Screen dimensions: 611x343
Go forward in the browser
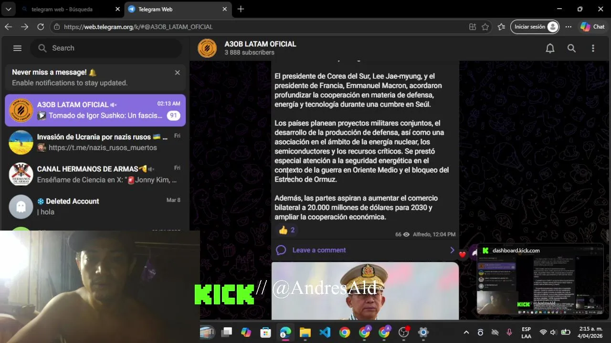tap(24, 27)
